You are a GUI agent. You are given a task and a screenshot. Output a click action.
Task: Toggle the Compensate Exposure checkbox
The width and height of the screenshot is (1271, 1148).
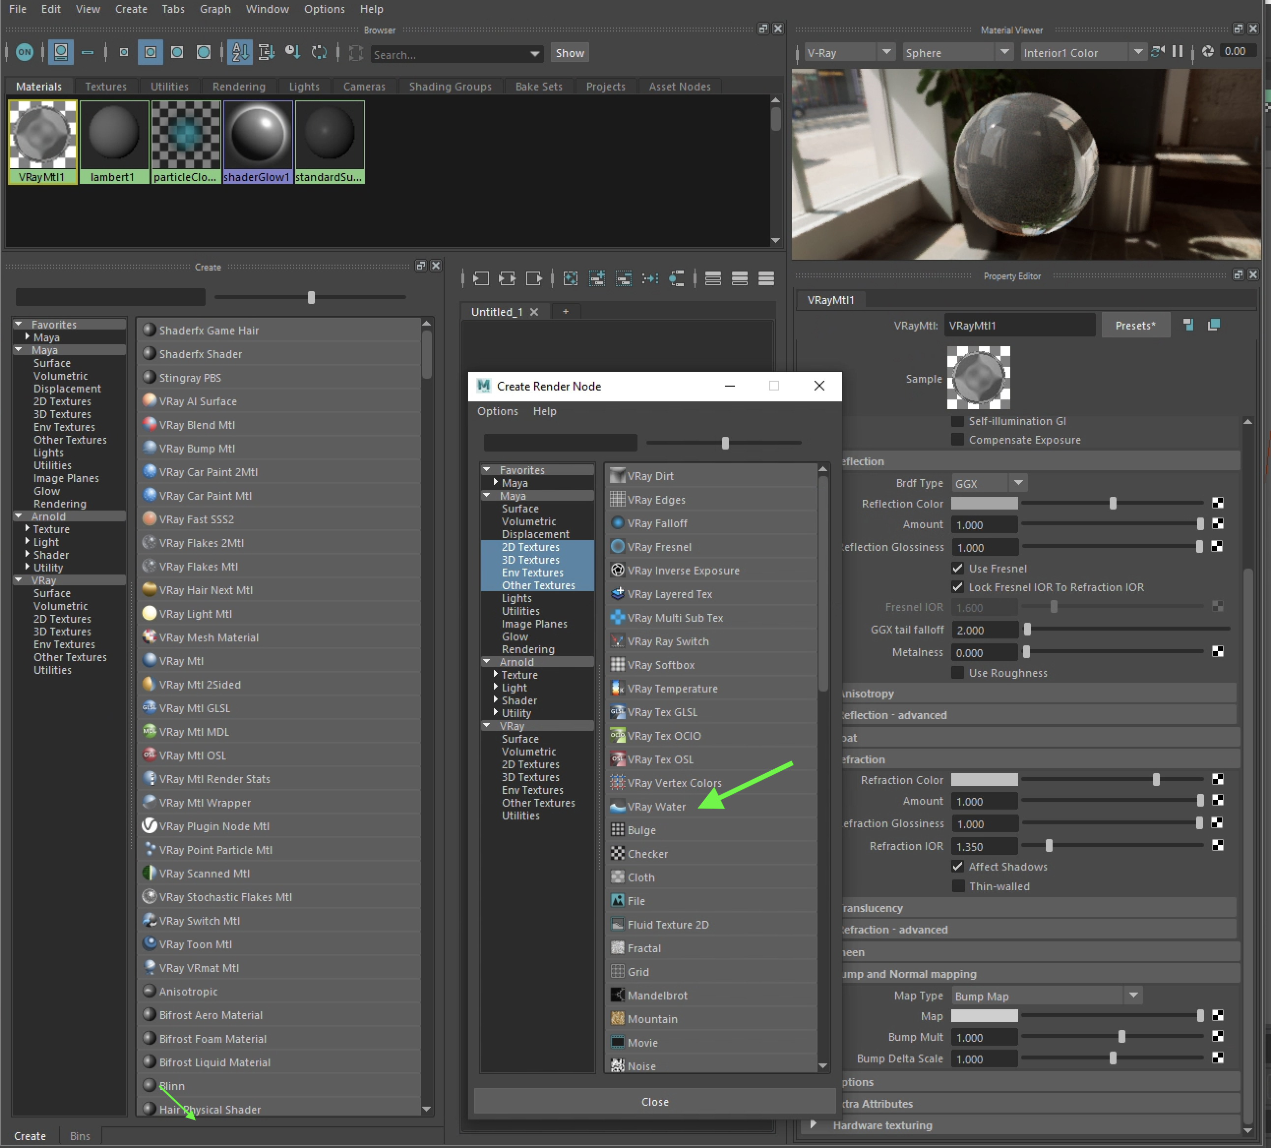[958, 439]
